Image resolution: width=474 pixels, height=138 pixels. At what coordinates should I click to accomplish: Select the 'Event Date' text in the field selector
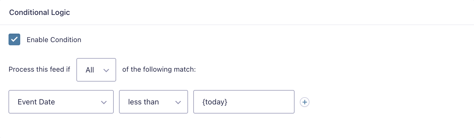(36, 102)
